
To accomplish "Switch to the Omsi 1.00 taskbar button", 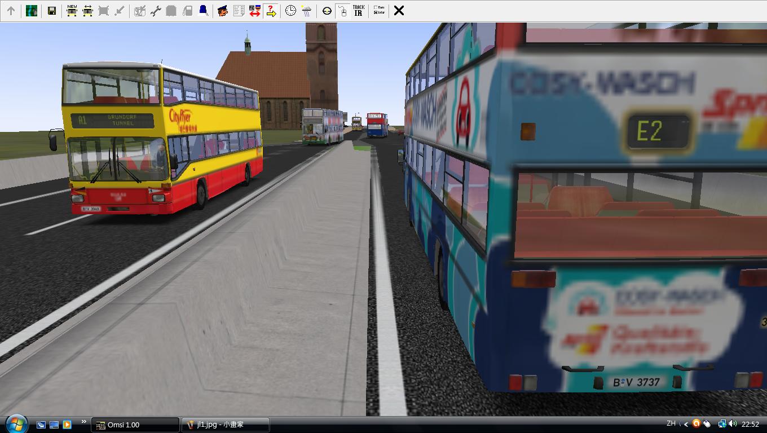I will pos(135,425).
